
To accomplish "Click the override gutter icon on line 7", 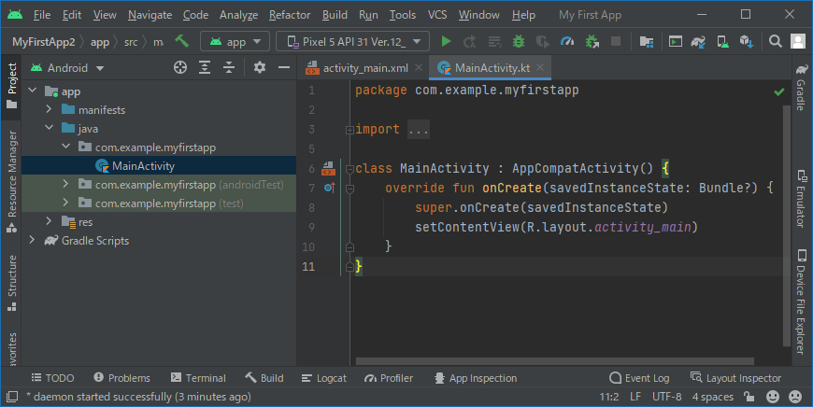I will click(329, 188).
